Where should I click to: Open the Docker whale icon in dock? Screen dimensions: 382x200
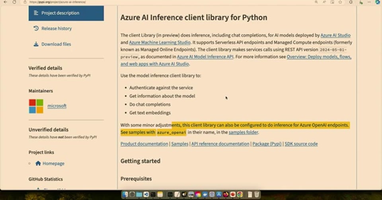pos(205,194)
